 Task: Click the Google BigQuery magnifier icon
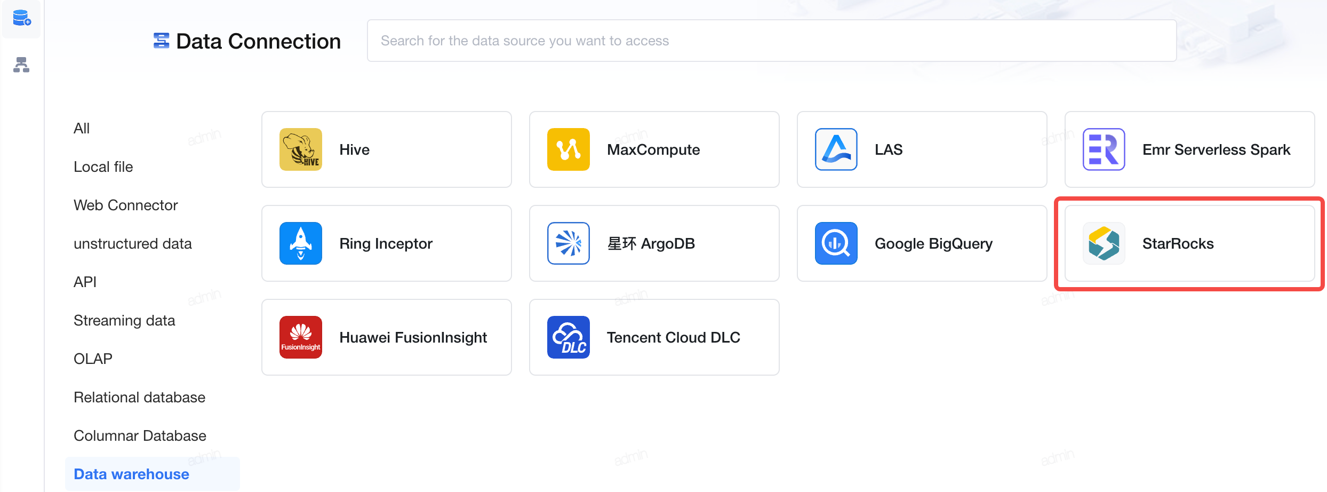pyautogui.click(x=836, y=243)
